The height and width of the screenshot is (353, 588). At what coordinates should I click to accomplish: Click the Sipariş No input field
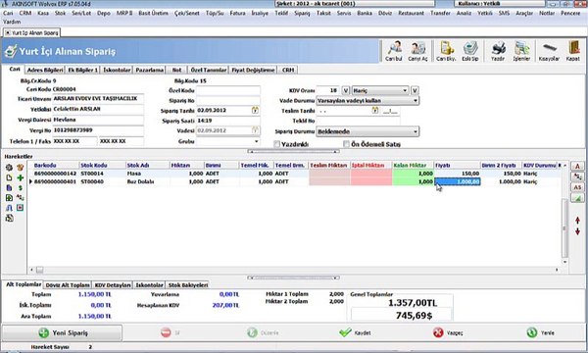click(x=228, y=101)
